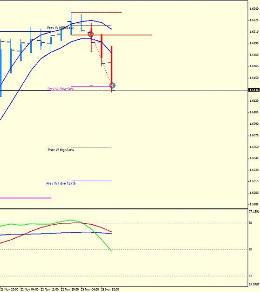Select the black Prev W Low line near 1.6060
The image size is (260, 292).
click(91, 148)
